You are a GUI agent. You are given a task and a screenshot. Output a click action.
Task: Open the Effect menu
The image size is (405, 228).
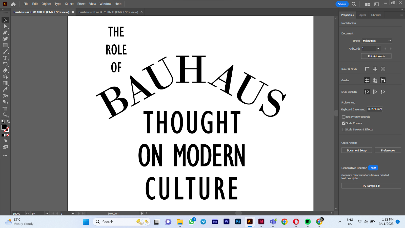click(x=81, y=4)
